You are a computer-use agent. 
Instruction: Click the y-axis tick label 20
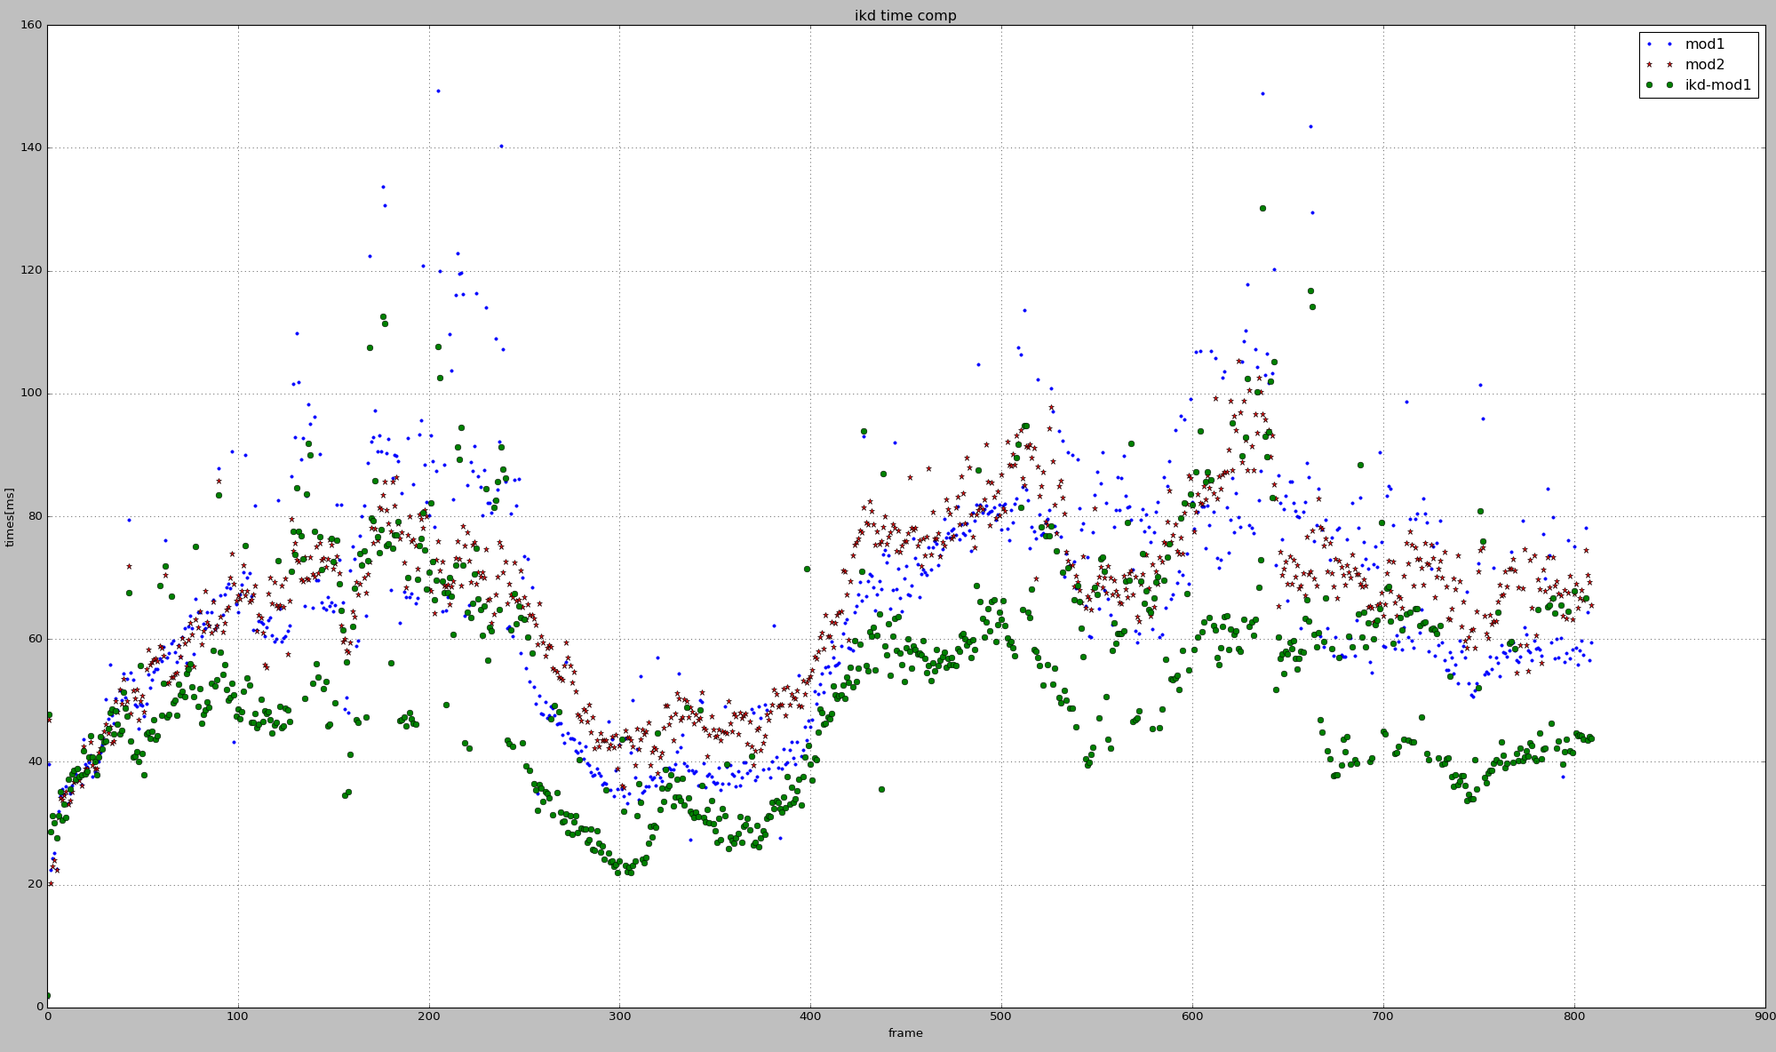pos(36,885)
